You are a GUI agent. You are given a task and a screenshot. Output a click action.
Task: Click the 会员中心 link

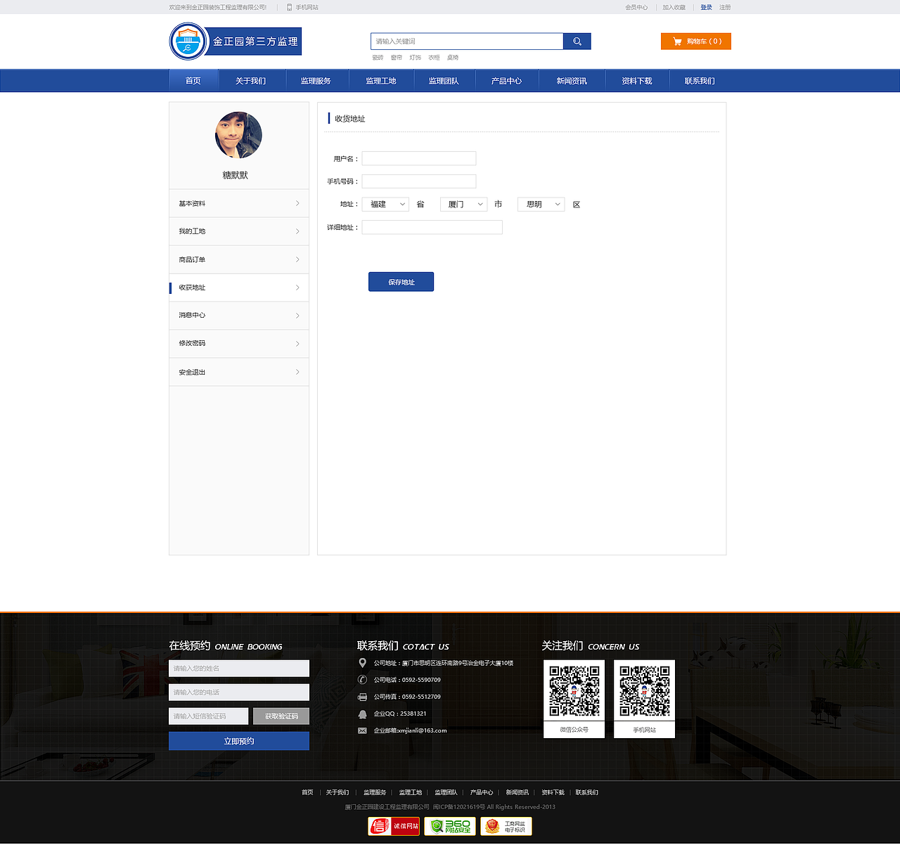pyautogui.click(x=636, y=7)
